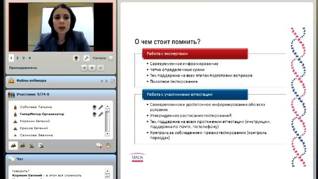The image size is (318, 179).
Task: Click the STADA logo on slide
Action: (137, 158)
